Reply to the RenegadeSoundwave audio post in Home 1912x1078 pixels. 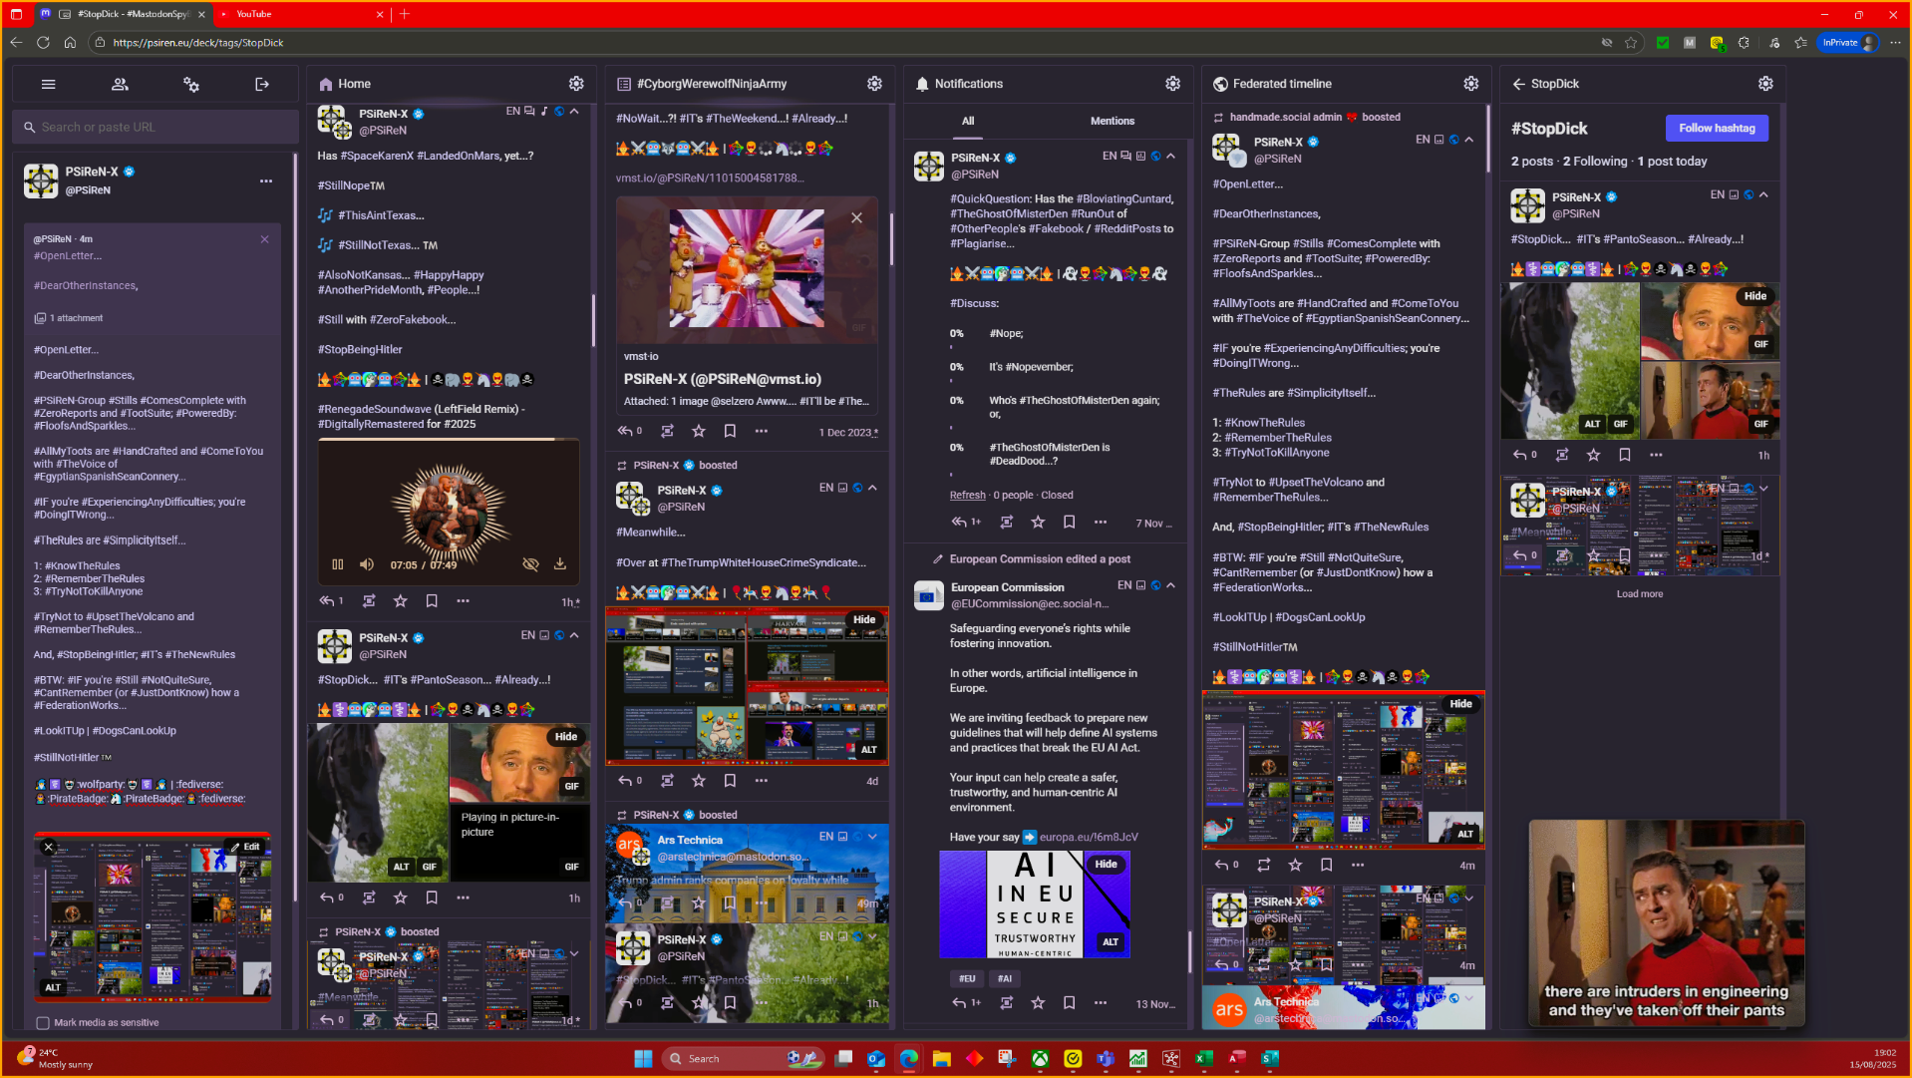327,601
